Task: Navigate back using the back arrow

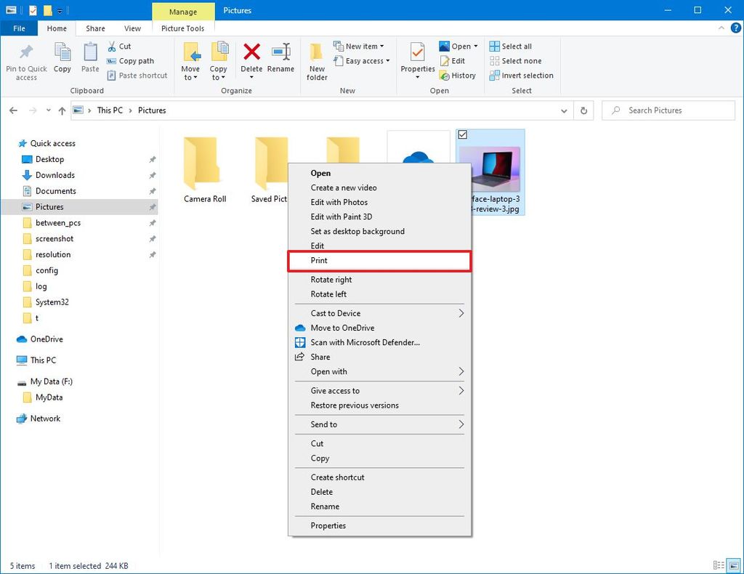Action: click(13, 110)
